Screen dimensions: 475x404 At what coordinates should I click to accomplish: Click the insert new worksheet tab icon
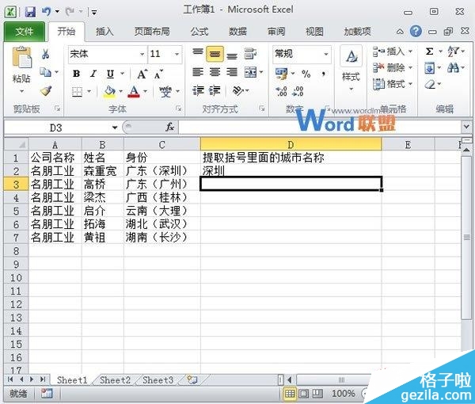[191, 380]
